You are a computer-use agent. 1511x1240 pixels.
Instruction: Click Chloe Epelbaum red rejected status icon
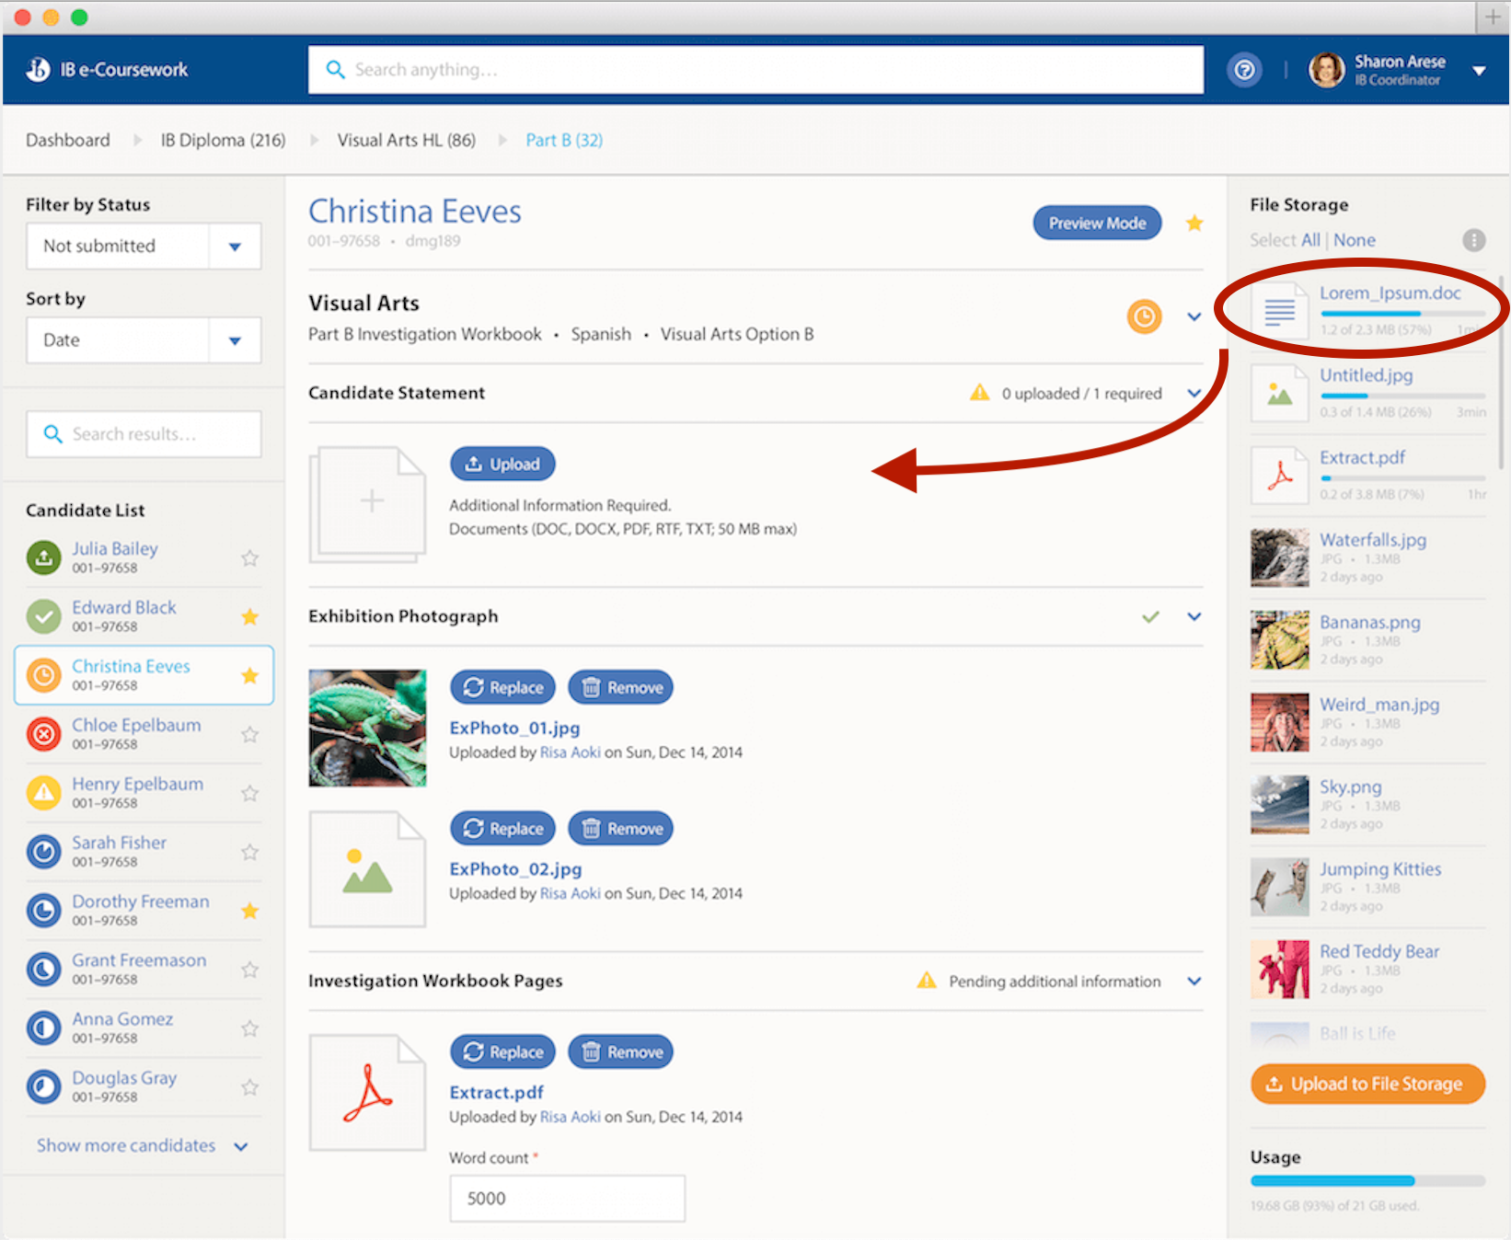coord(43,734)
